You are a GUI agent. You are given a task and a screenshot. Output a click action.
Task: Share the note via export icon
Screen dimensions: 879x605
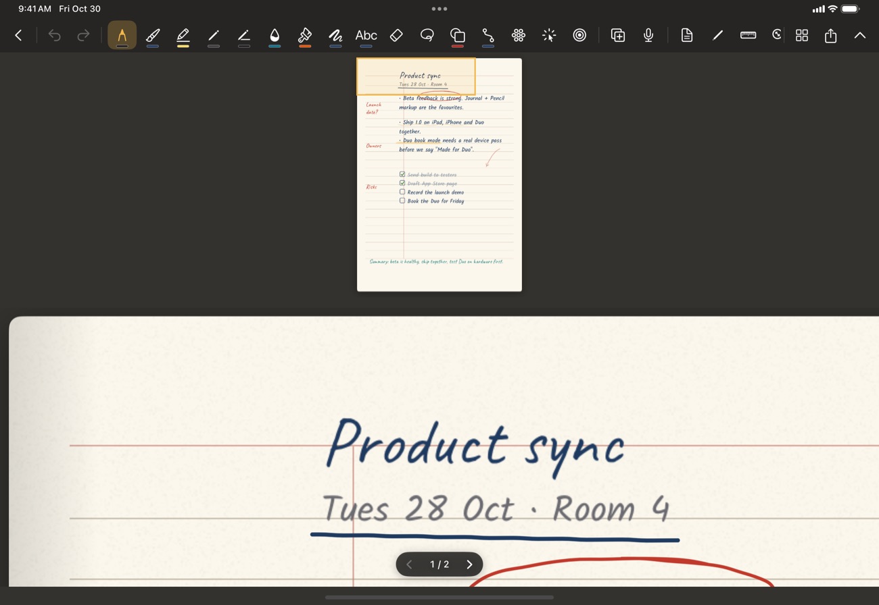coord(831,35)
